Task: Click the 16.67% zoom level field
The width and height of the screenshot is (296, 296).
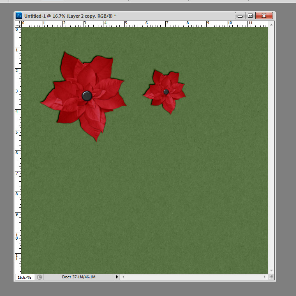Action: tap(25, 277)
